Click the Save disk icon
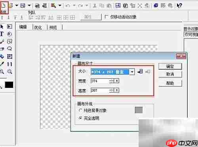198x147 pixels. (x=23, y=6)
